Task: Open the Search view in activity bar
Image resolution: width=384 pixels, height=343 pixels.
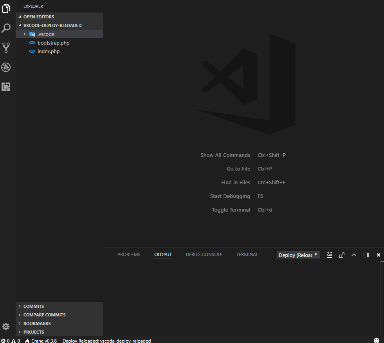Action: [6, 28]
